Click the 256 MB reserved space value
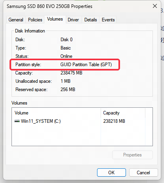Screen dimensions: 164x183 point(68,90)
